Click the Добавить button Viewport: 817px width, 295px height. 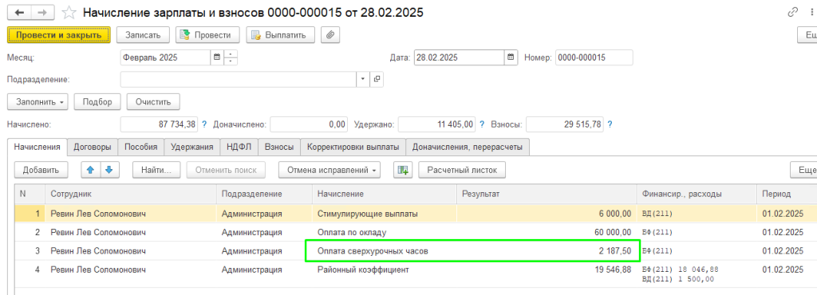[41, 170]
